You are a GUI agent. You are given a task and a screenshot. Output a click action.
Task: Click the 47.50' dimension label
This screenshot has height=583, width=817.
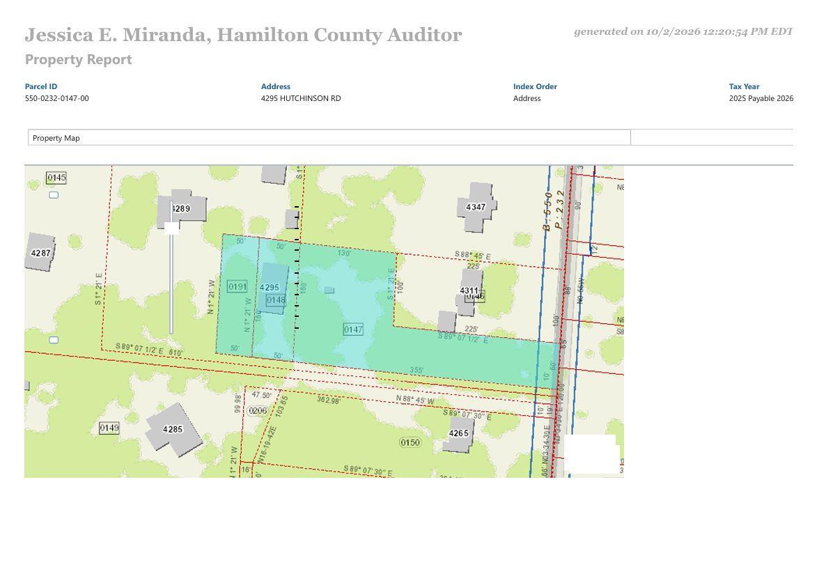(x=262, y=395)
